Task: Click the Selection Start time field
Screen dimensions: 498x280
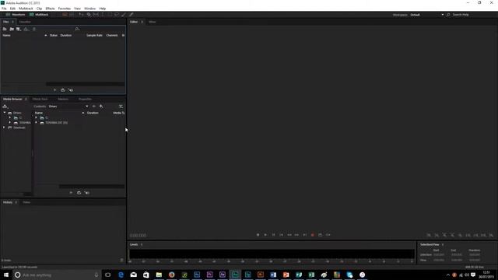Action: 439,254
